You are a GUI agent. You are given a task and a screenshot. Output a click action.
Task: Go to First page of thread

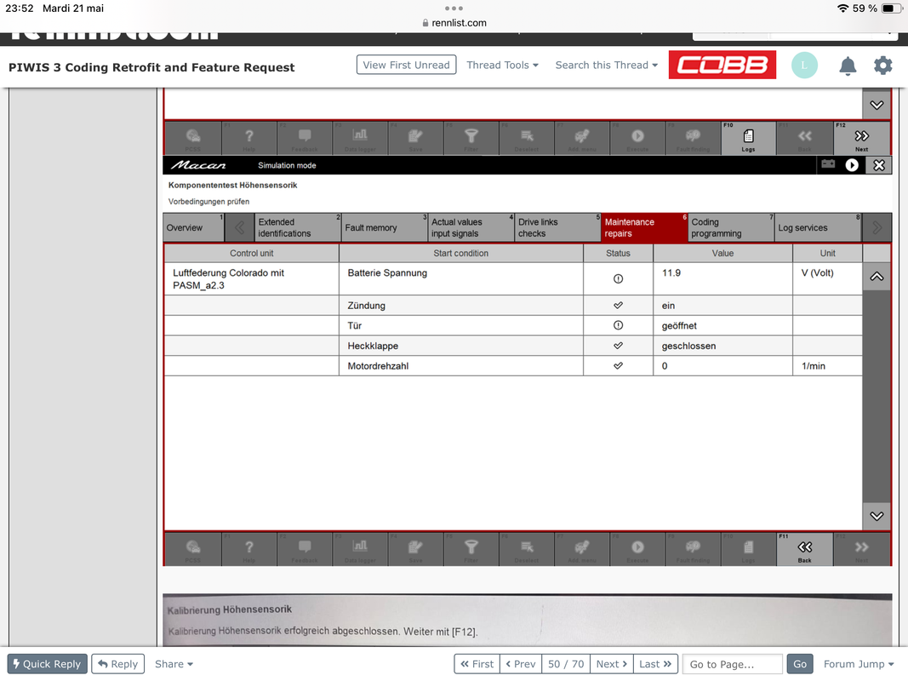tap(477, 664)
